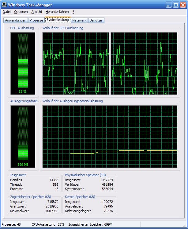Click kernel memory Insgesamt value 109072
188x229 pixels.
tap(107, 202)
